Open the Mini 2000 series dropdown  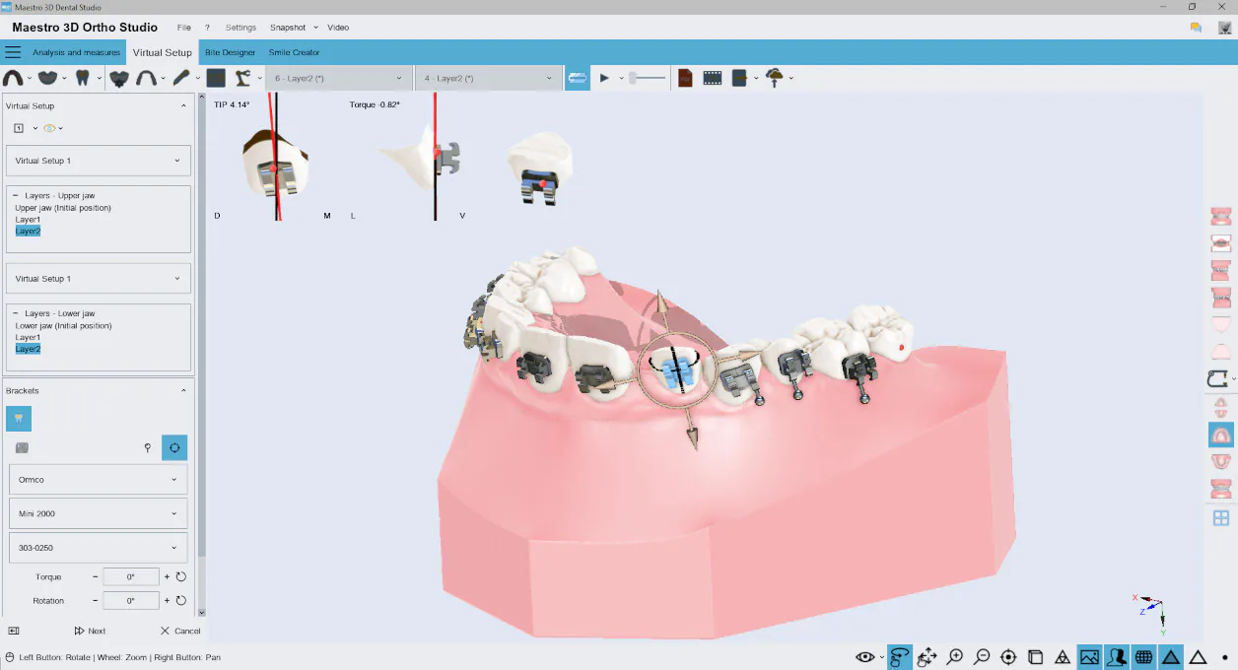(x=98, y=513)
